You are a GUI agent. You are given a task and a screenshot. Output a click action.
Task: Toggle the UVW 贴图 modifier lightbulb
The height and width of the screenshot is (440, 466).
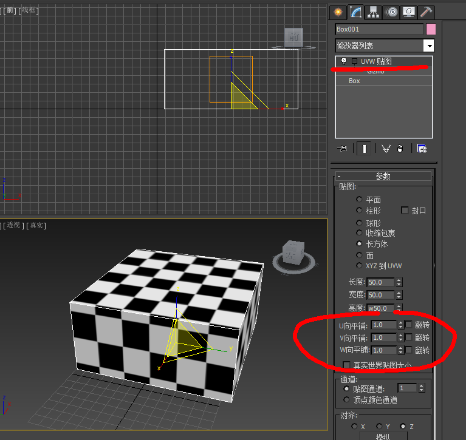(x=344, y=61)
